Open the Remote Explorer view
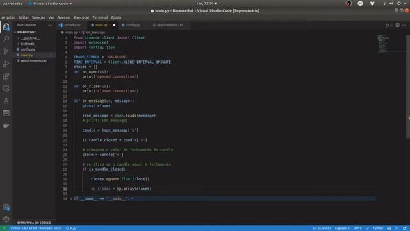The height and width of the screenshot is (231, 410). pos(6,89)
